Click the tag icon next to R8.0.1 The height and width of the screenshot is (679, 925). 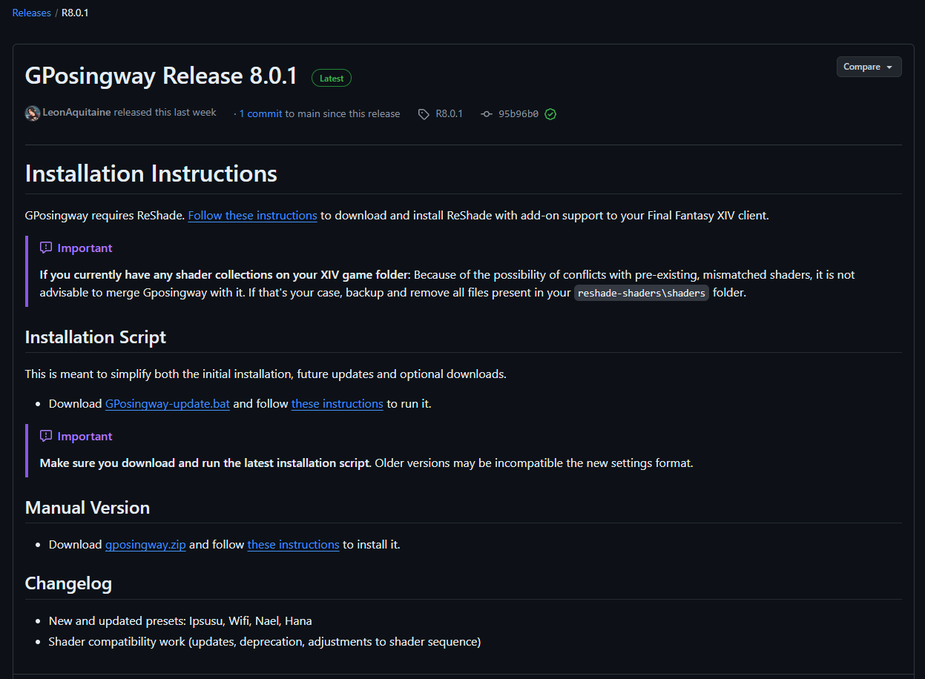[424, 114]
